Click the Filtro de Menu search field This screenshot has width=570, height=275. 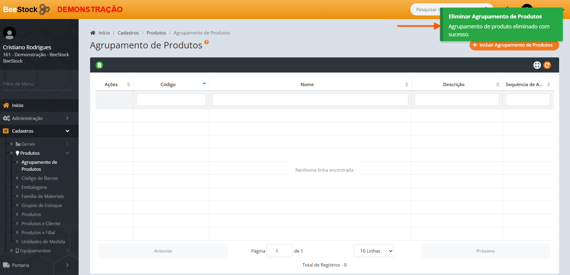click(37, 84)
